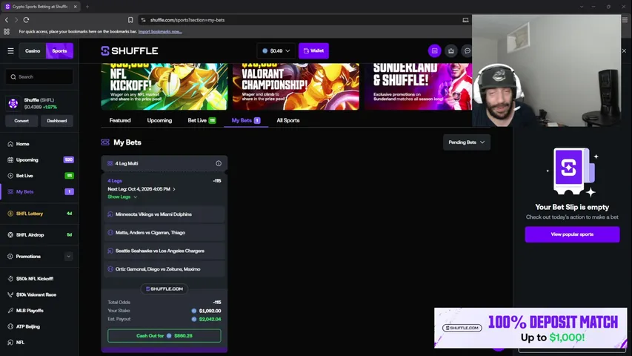Open site settings icon beside URL
The image size is (632, 356).
(143, 20)
